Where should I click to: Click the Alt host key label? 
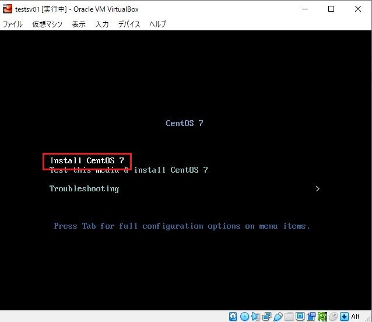pos(355,317)
